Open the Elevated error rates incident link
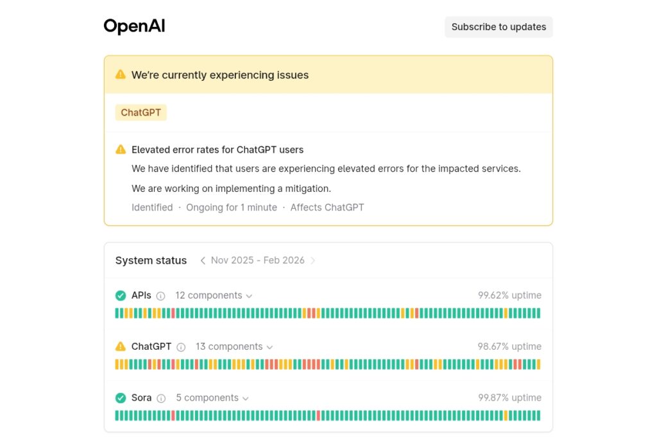 tap(218, 150)
